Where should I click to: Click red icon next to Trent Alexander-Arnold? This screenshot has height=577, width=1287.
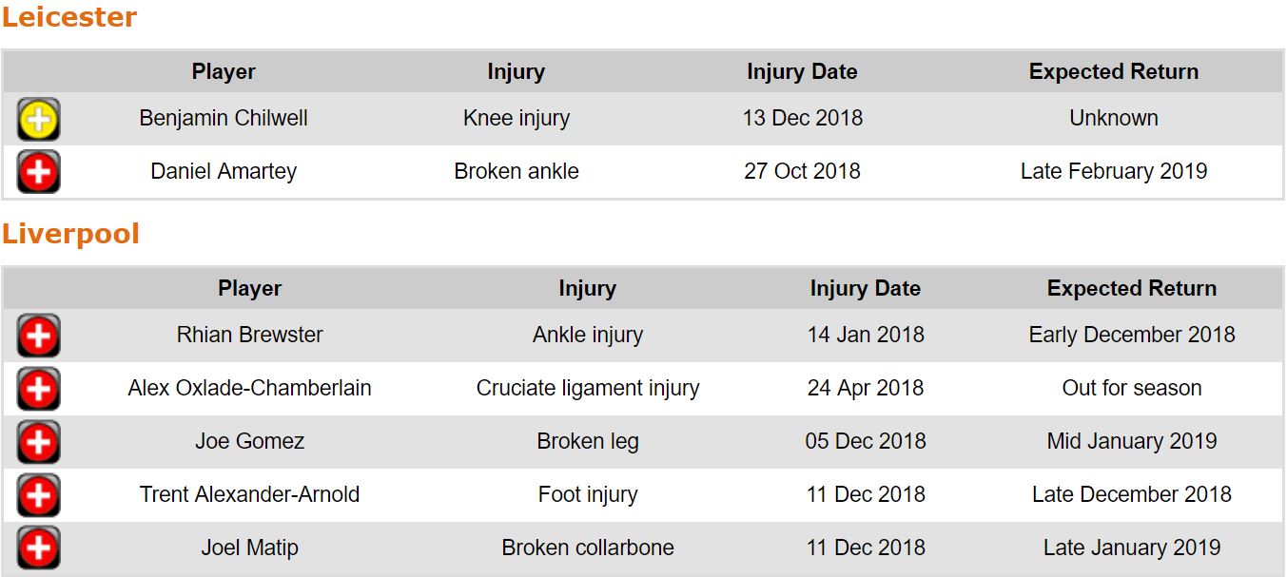pos(38,495)
